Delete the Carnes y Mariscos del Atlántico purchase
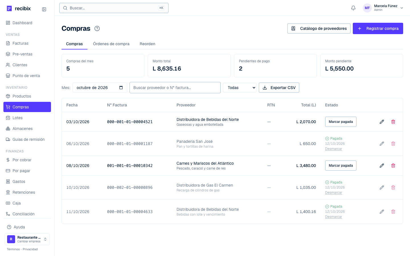The image size is (410, 256). pos(393,166)
